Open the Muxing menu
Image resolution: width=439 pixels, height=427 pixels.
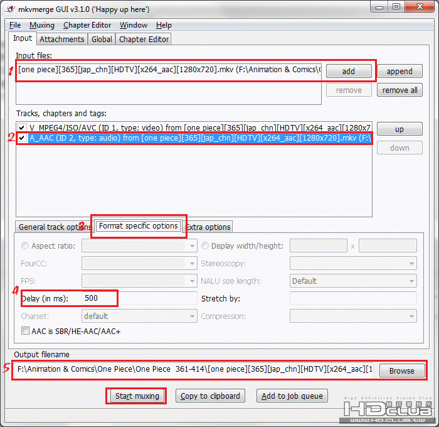point(42,25)
